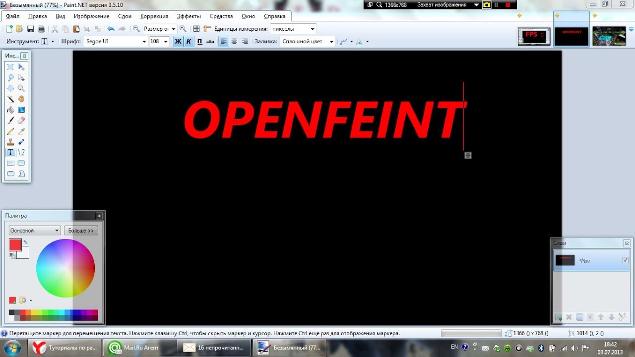
Task: Select the Clone Stamp tool
Action: (x=10, y=142)
